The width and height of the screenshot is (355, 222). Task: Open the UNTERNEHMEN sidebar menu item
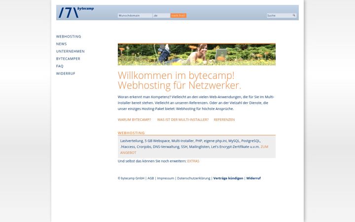(x=71, y=51)
